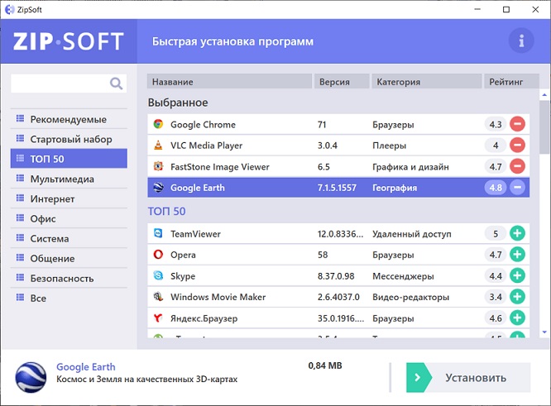Open the Безопасность category
This screenshot has height=406, width=551.
[69, 278]
